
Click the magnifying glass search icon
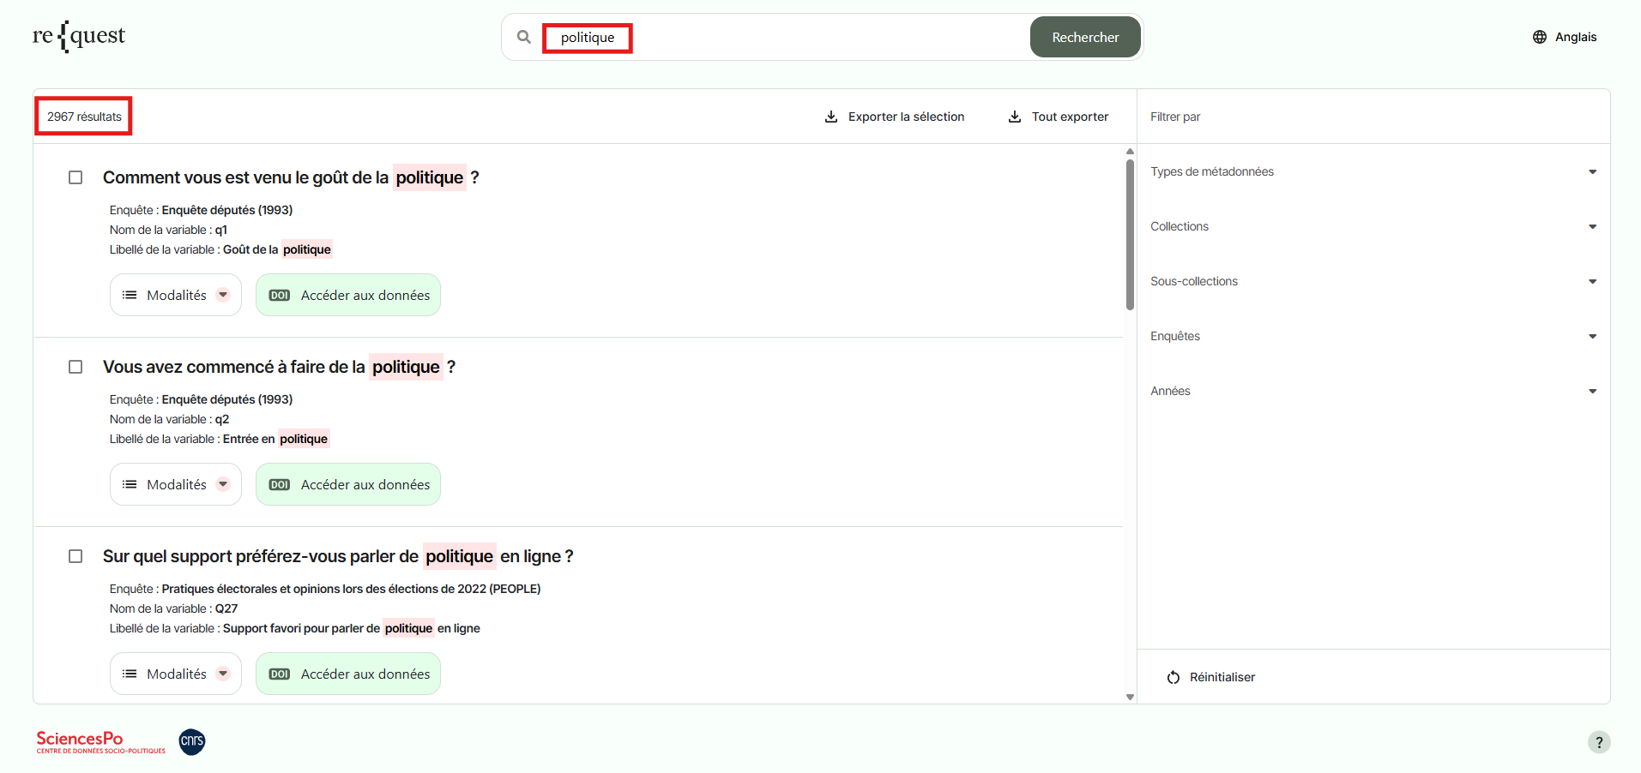click(523, 37)
